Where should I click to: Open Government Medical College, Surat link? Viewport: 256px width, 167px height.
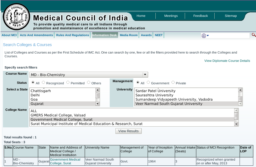65,161
